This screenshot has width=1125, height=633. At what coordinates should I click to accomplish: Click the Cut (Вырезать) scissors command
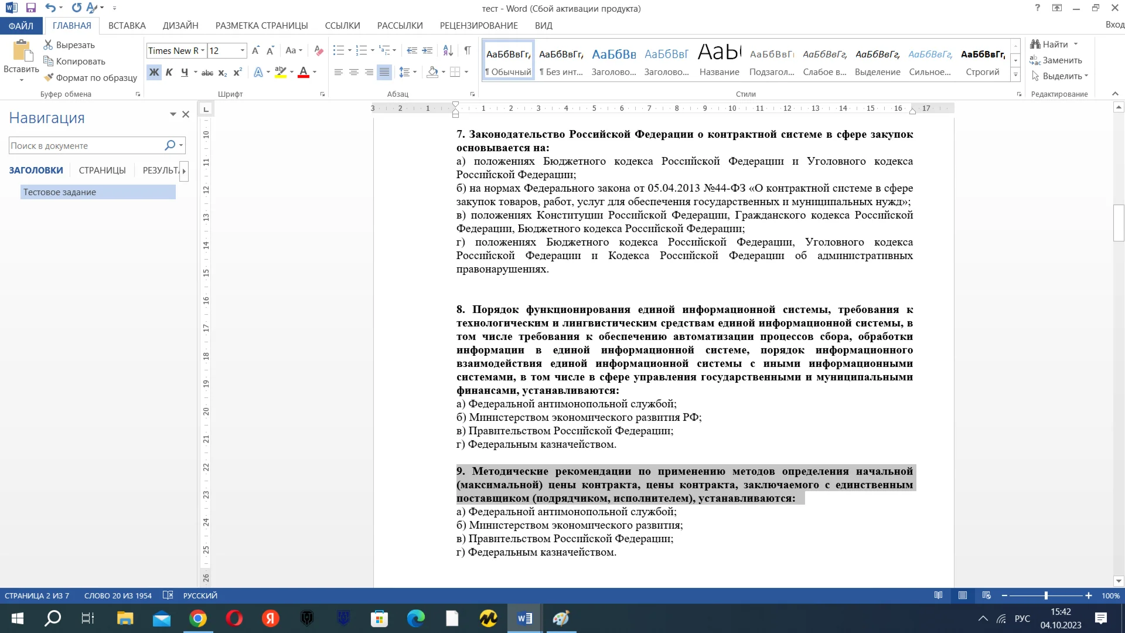[69, 45]
